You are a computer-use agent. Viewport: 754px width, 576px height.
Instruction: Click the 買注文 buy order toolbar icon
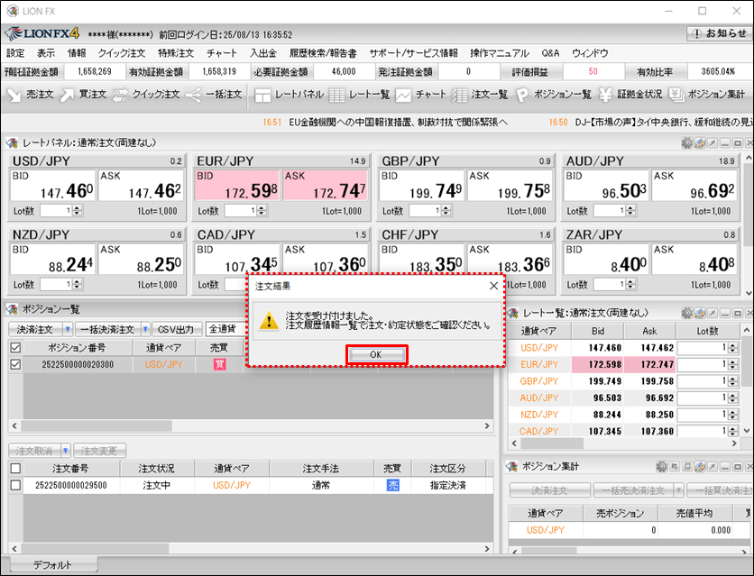(83, 95)
